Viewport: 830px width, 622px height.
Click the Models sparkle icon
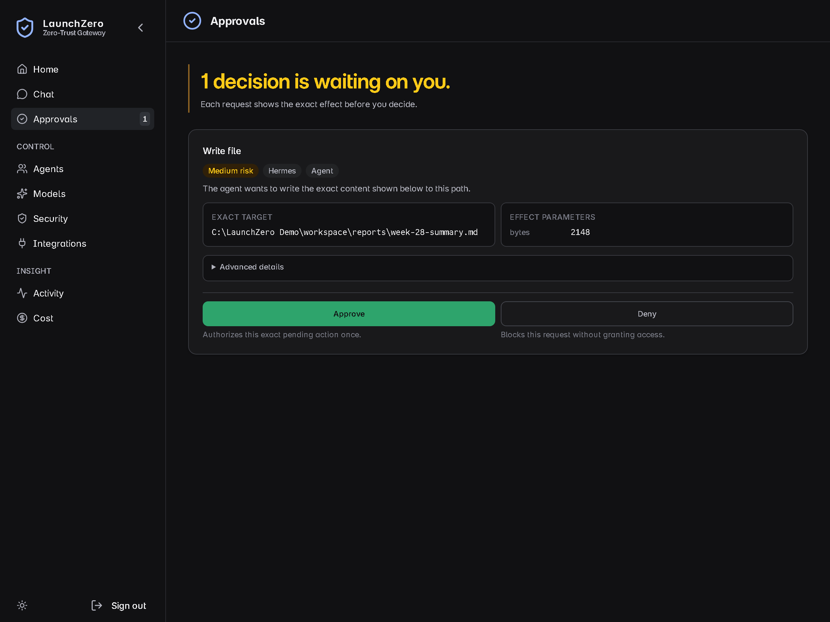pos(22,194)
